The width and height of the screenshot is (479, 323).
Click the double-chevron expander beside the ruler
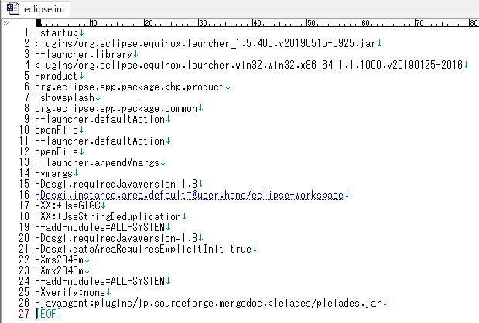click(x=6, y=23)
